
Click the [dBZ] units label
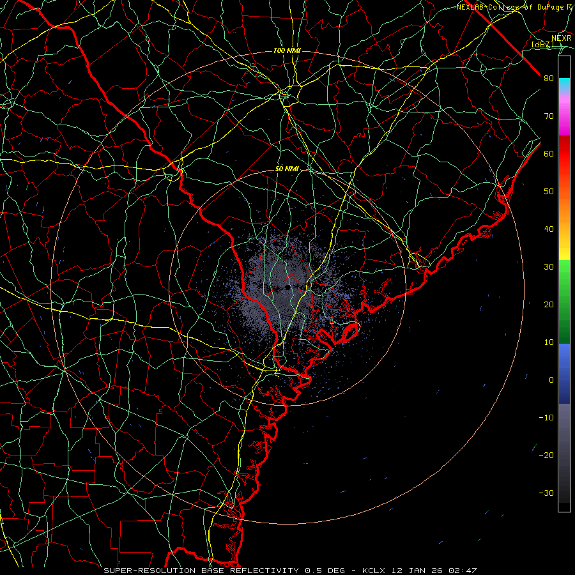543,45
